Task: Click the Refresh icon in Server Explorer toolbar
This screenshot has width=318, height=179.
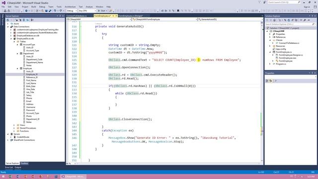Action: [8, 20]
